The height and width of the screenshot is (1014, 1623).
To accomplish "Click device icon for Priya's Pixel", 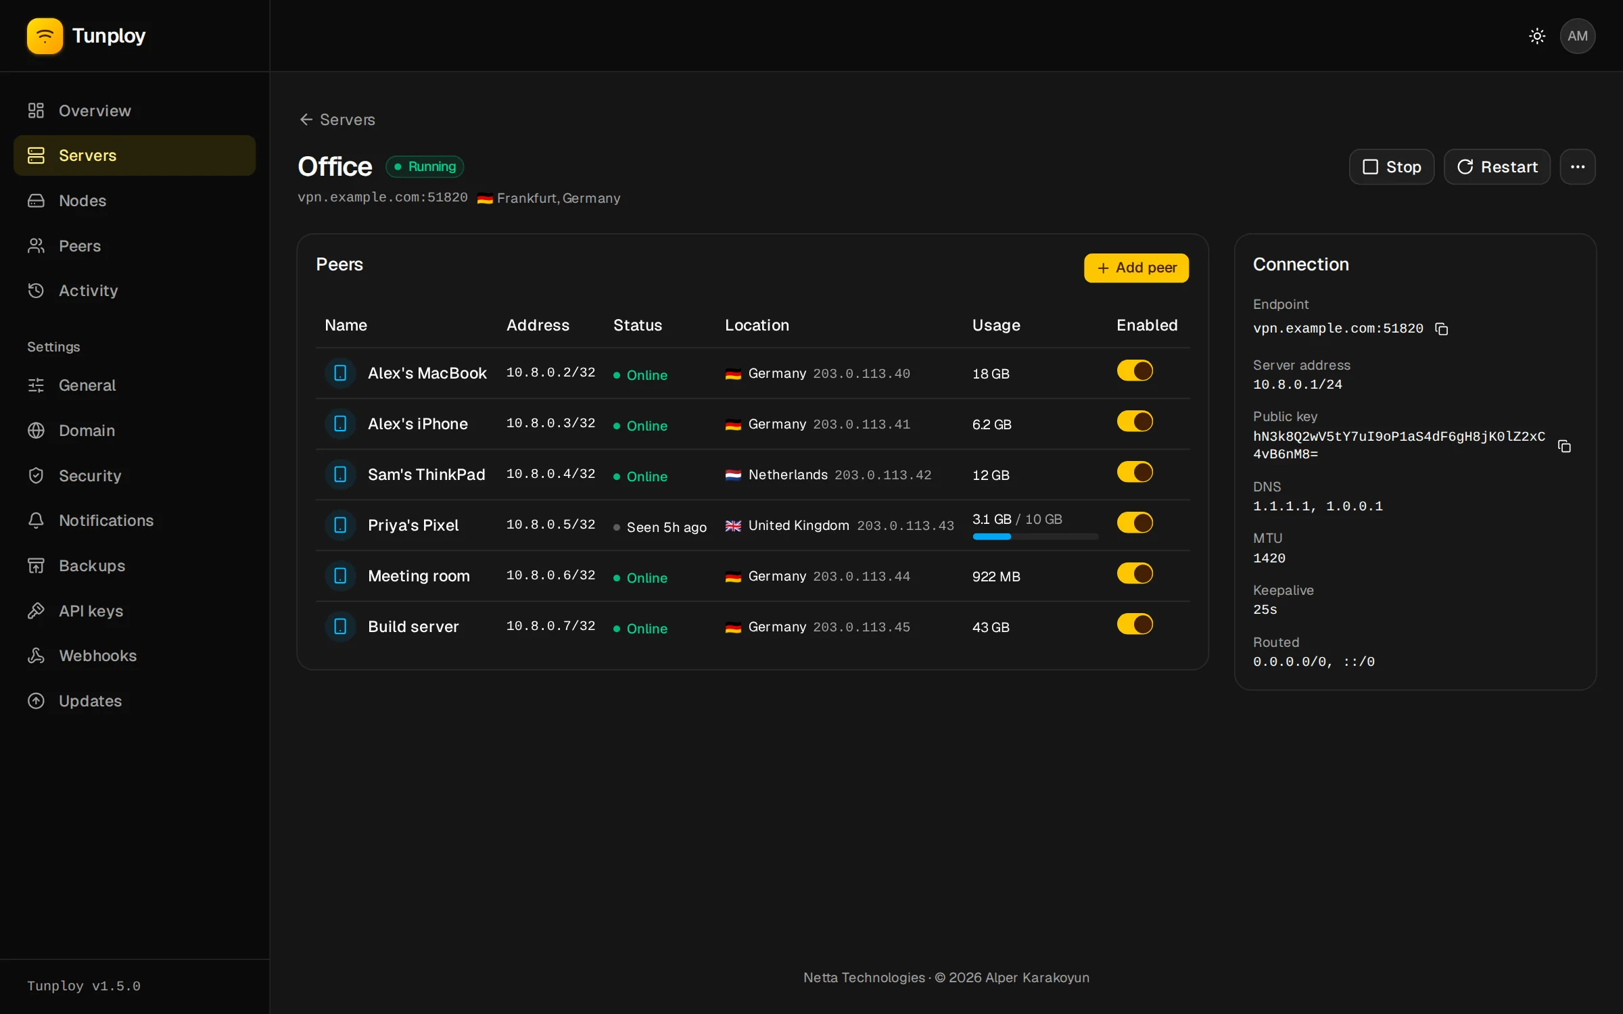I will coord(340,525).
